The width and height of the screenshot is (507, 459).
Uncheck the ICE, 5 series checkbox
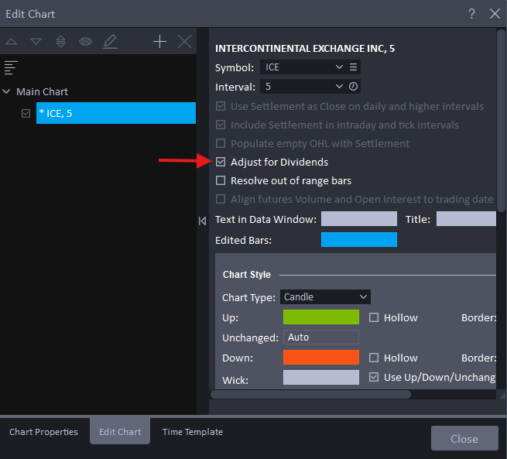[26, 114]
